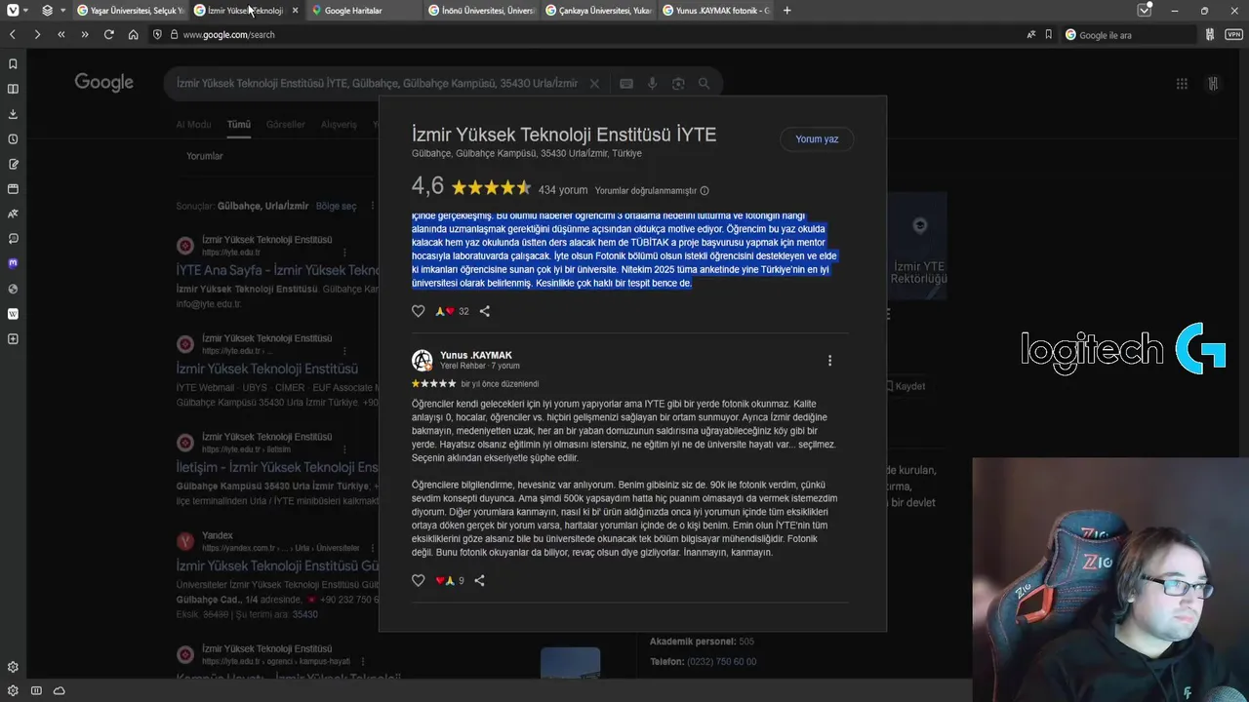This screenshot has width=1249, height=702.
Task: Open a new tab with plus button
Action: (x=787, y=11)
